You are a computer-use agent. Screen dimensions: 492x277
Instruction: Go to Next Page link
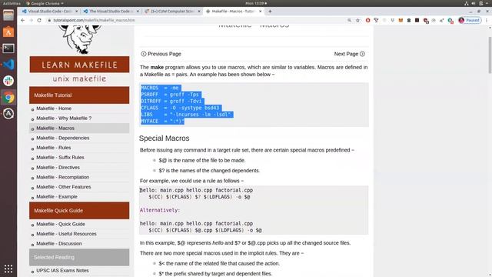[349, 54]
